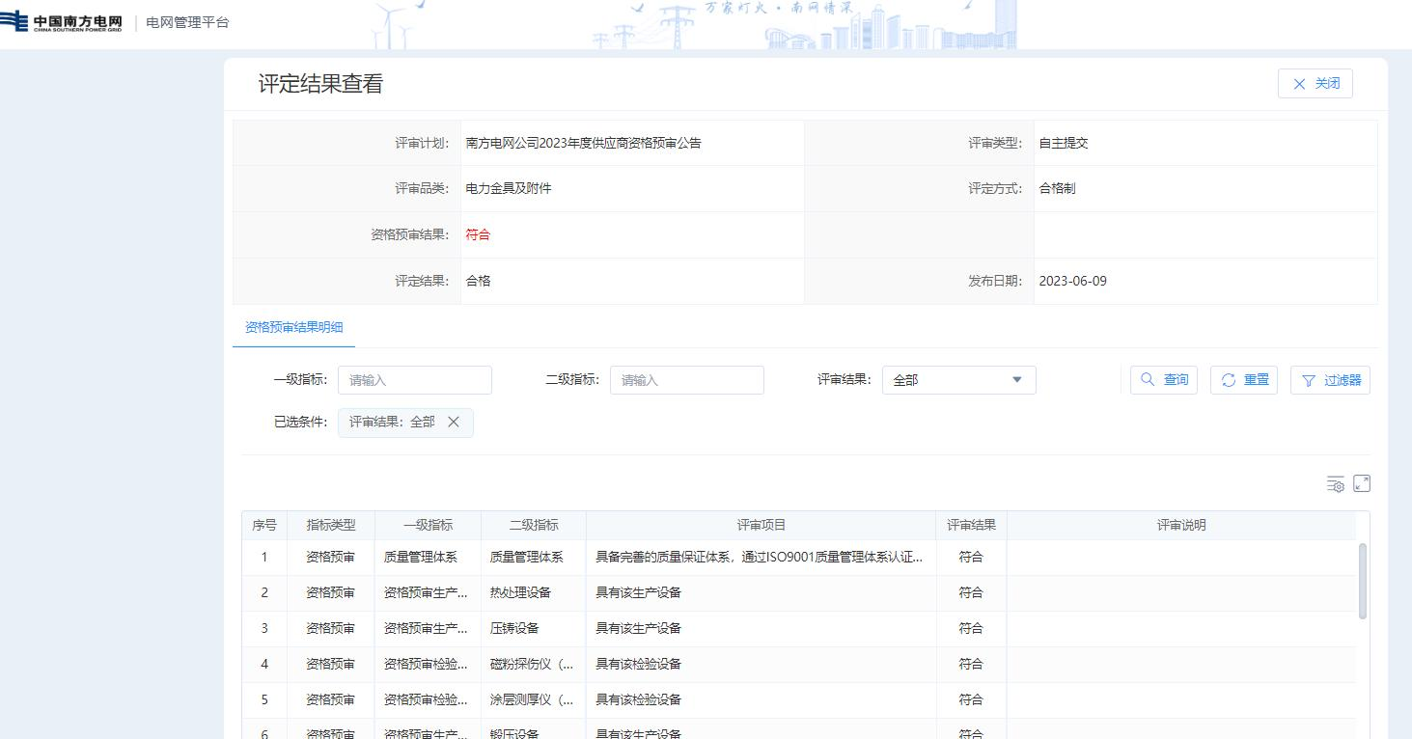Focus the 一级指标 input field
The image size is (1412, 739).
(414, 380)
